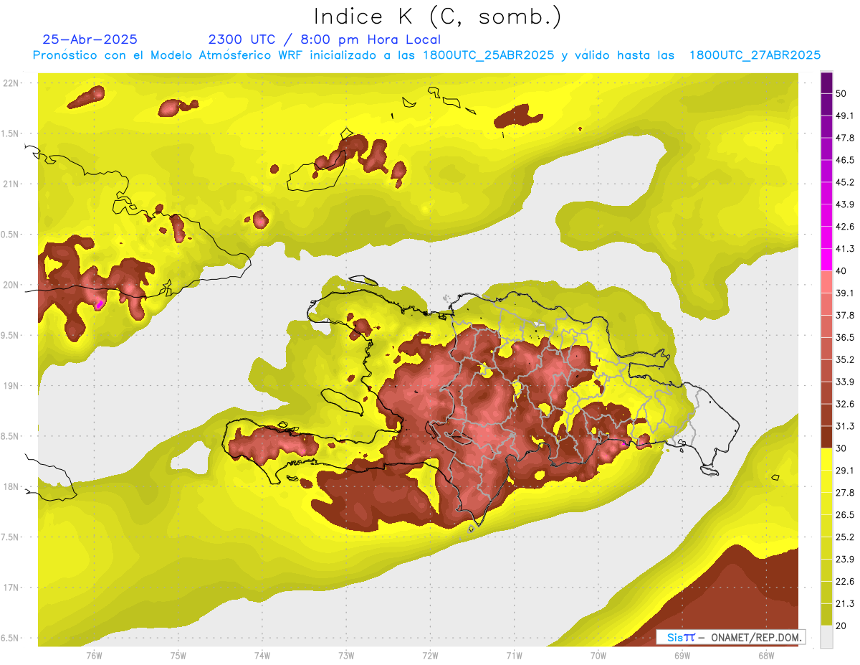
Task: Click the '49.1' colorbar value
Action: [844, 115]
